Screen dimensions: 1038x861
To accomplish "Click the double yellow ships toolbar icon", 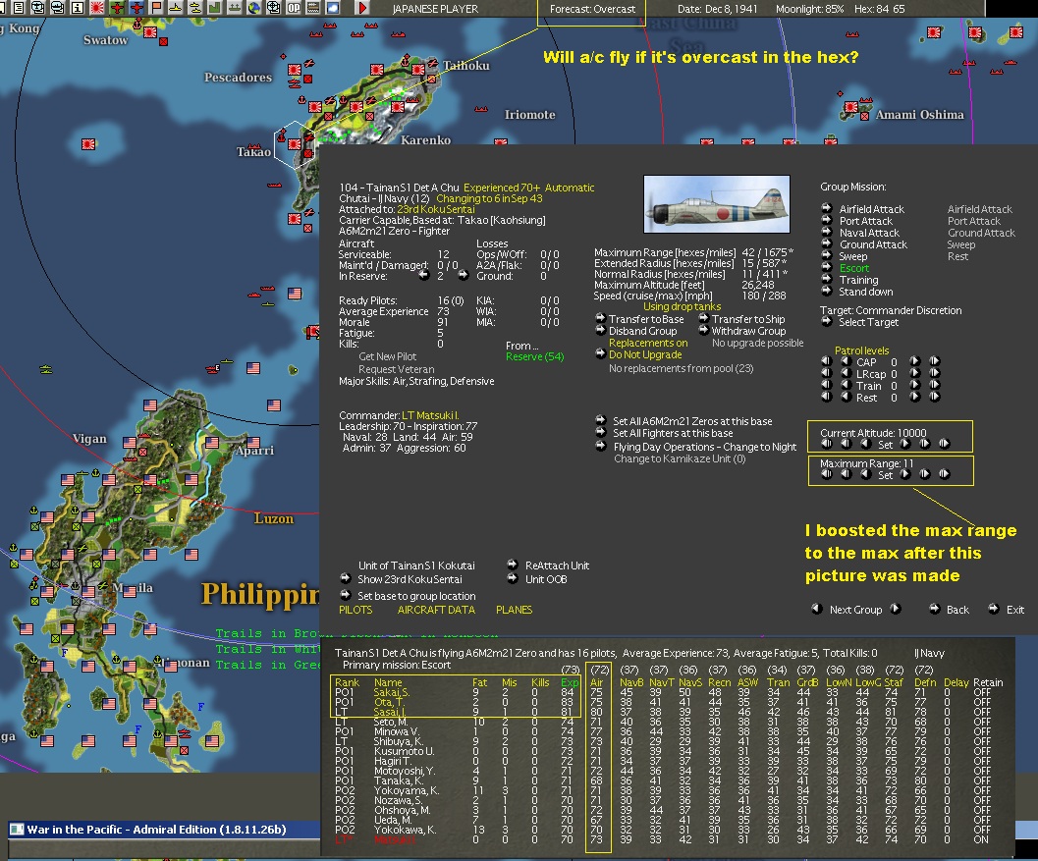I will tap(195, 8).
